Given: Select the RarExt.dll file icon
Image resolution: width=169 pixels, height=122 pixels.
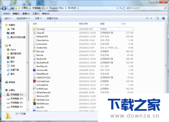Looking at the screenshot, I should click(x=34, y=59).
